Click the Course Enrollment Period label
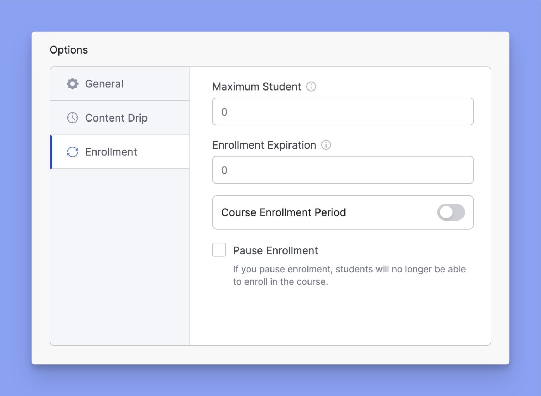The width and height of the screenshot is (541, 396). [x=284, y=212]
